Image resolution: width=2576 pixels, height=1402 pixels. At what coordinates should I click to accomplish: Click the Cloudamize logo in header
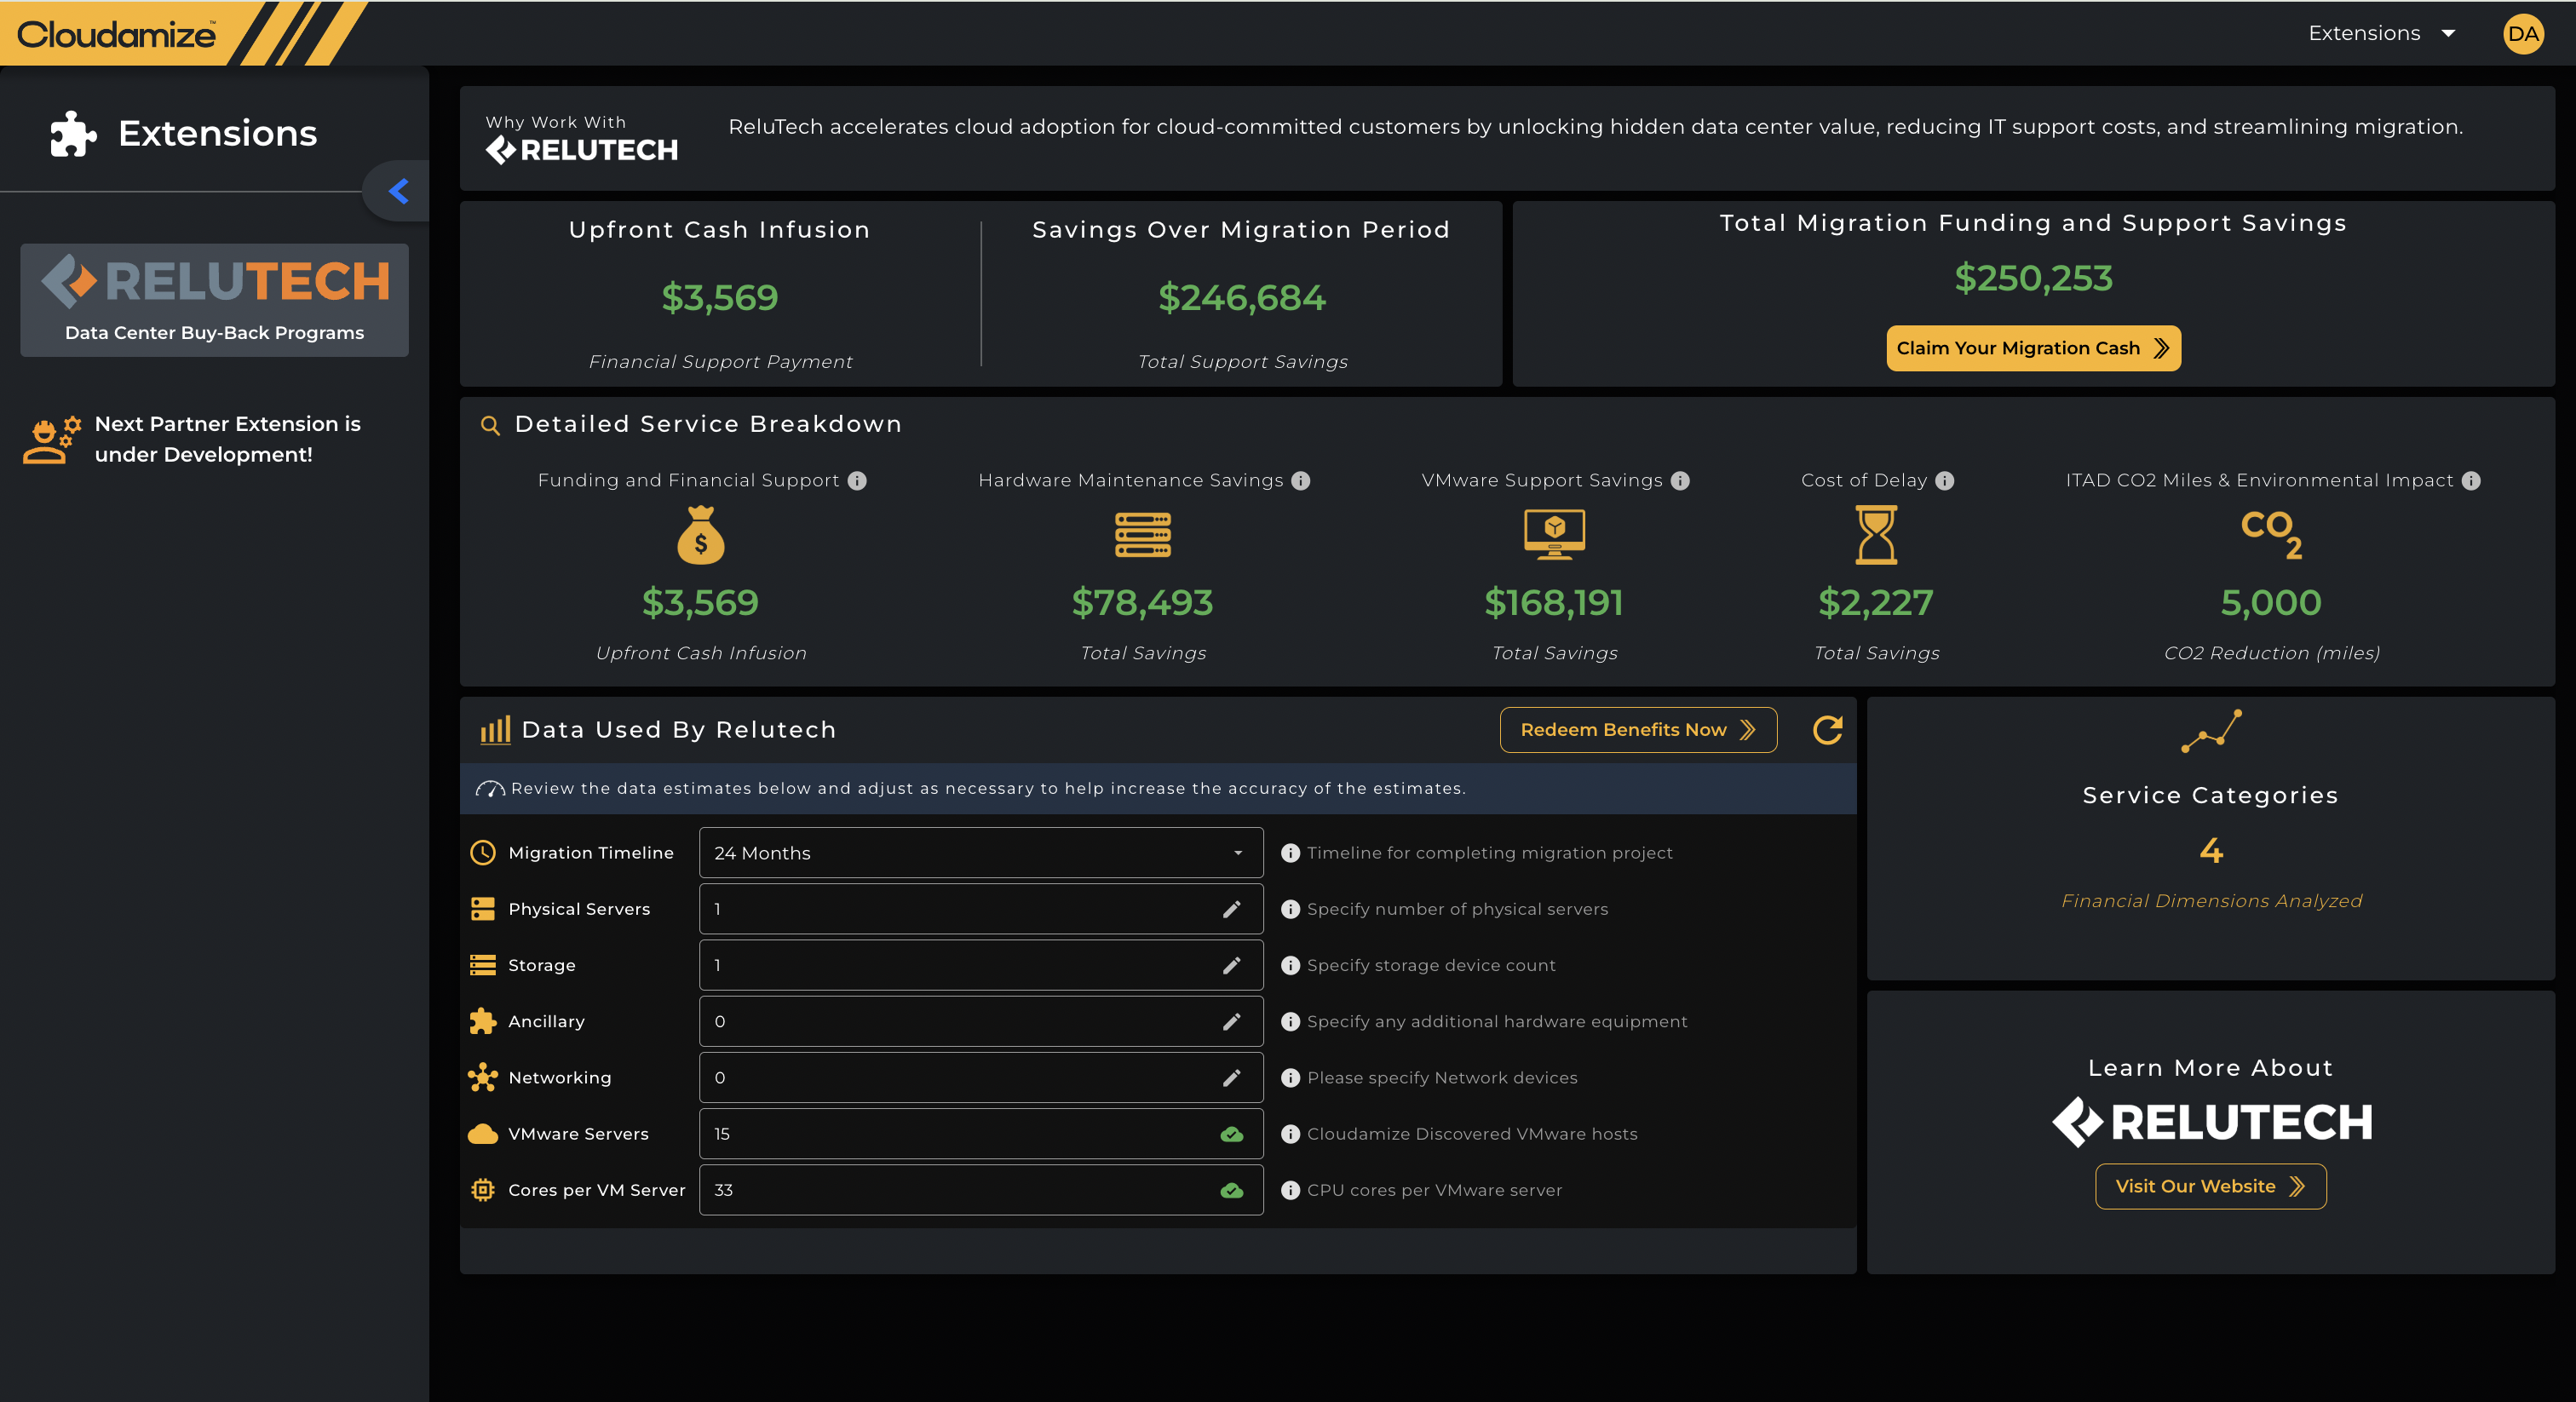coord(116,34)
